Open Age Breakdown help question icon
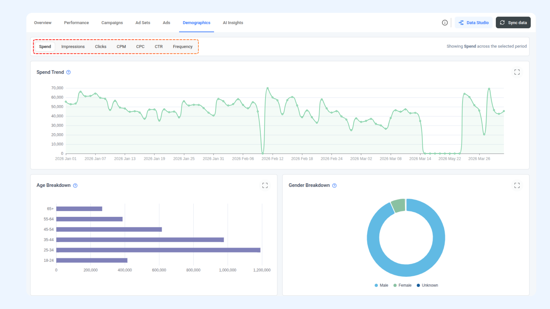Image resolution: width=550 pixels, height=309 pixels. [75, 186]
